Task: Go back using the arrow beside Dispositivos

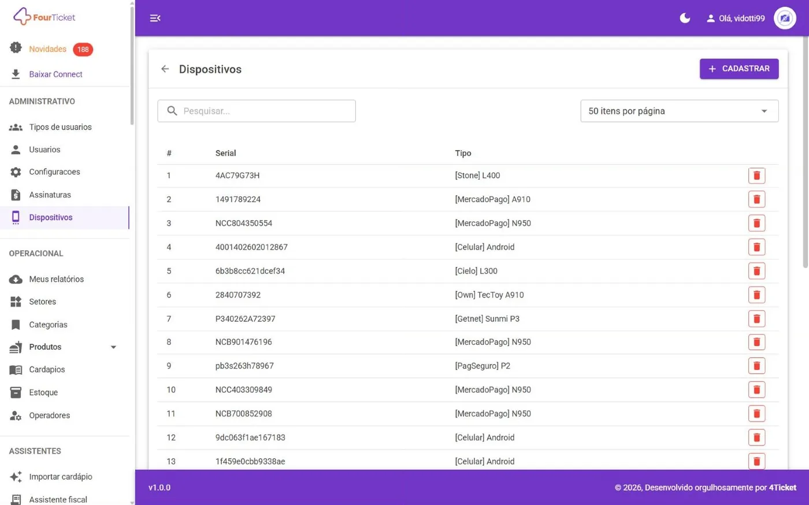Action: coord(165,69)
